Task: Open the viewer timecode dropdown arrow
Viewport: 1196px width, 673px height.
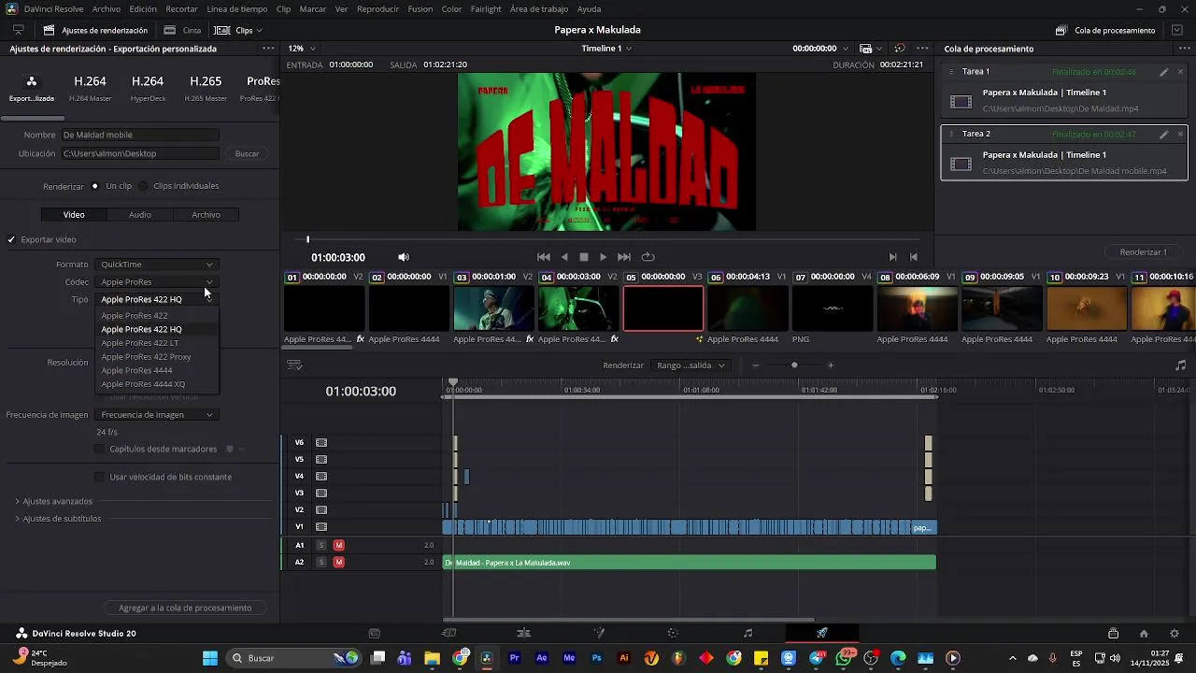Action: pyautogui.click(x=846, y=49)
